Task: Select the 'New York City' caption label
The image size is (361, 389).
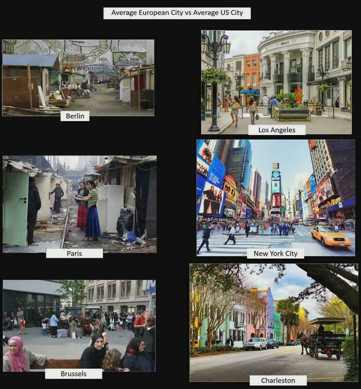Action: (275, 253)
